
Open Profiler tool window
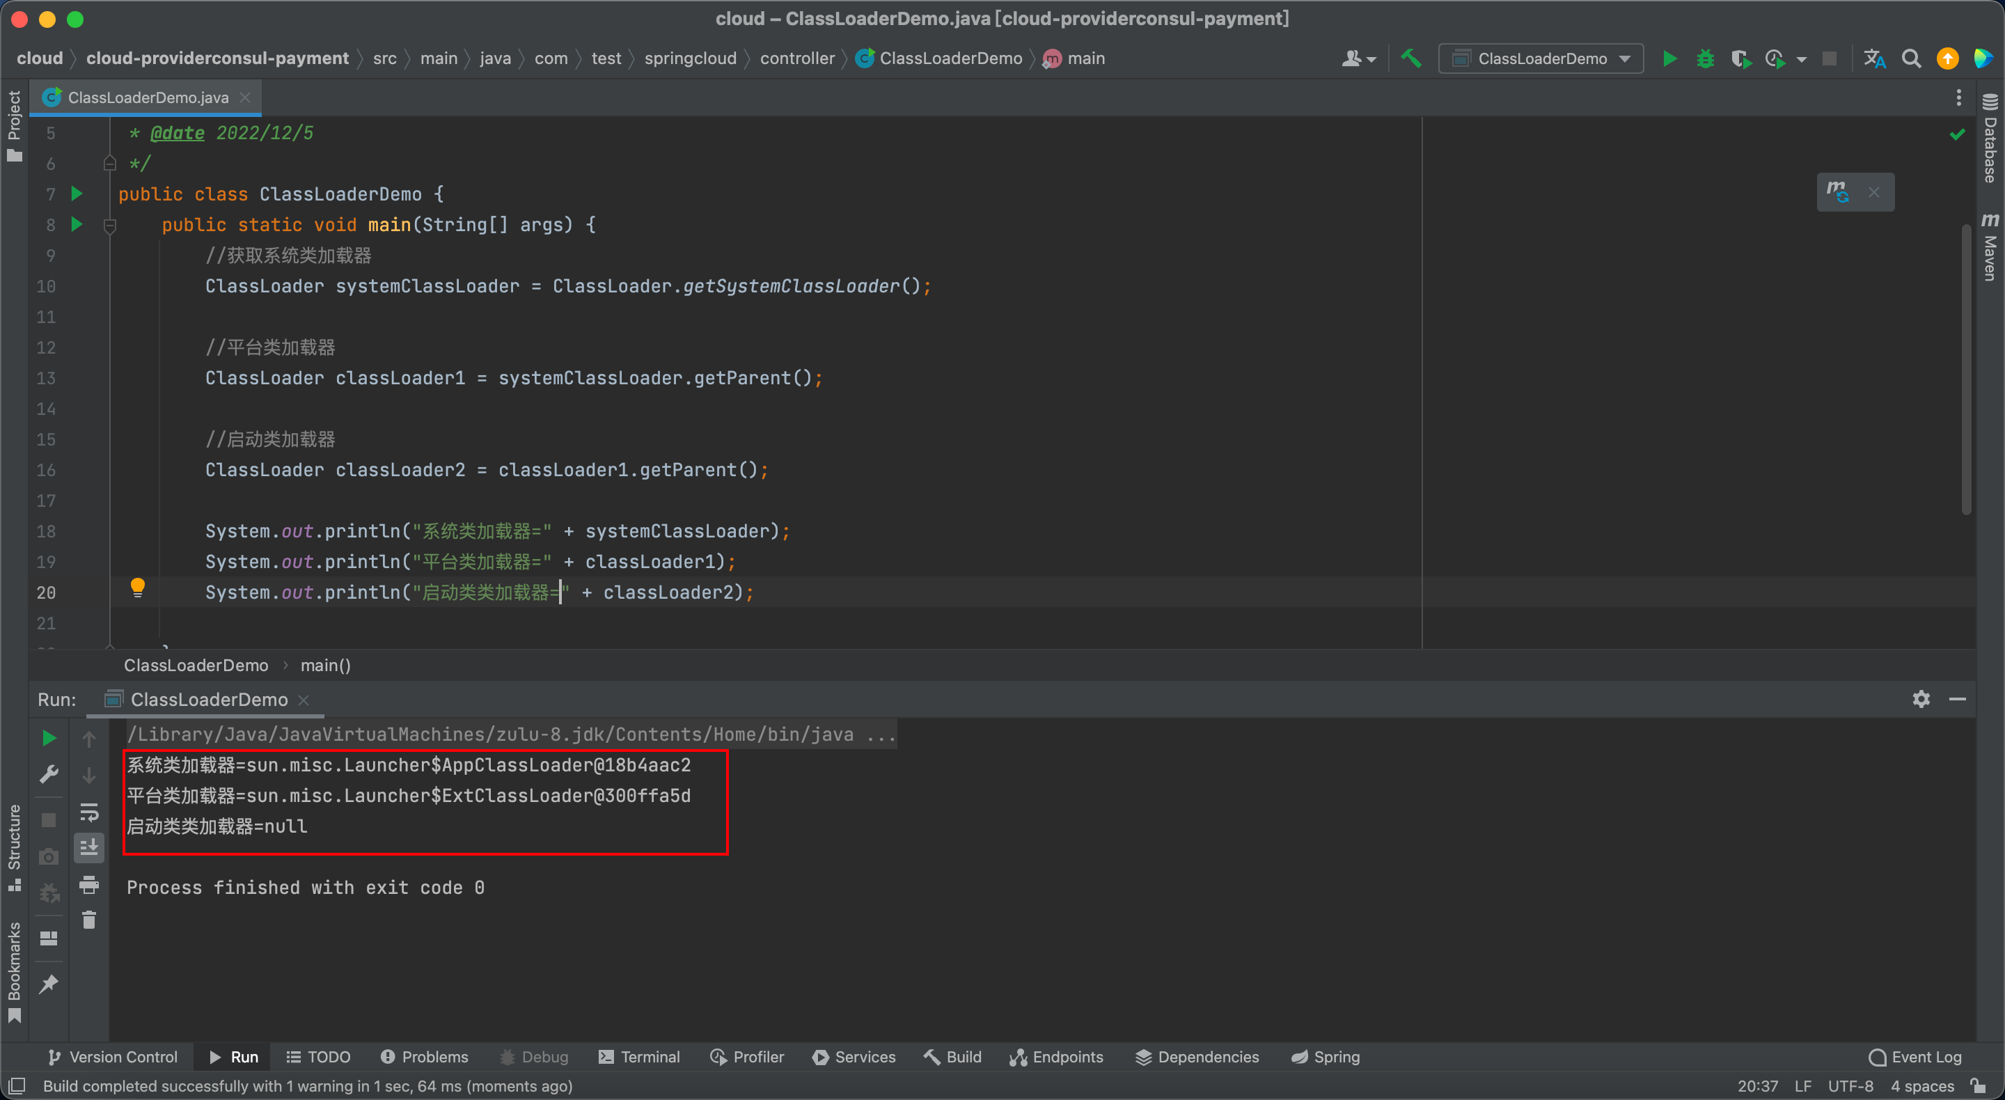click(x=747, y=1056)
